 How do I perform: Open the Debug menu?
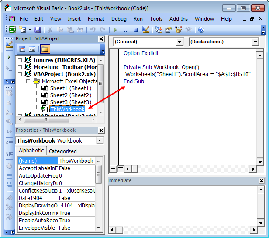coord(119,19)
